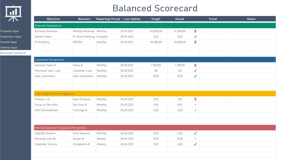
Task: Select the green checkmark for New Customers
Action: tap(195, 76)
